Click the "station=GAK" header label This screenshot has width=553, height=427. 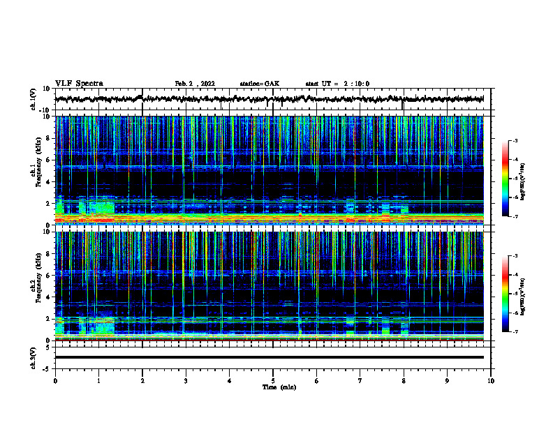coord(260,84)
